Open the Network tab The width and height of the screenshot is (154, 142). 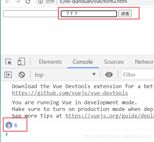pos(144,62)
